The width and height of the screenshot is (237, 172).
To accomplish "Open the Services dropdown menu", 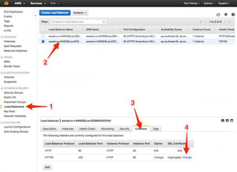I will (38, 3).
